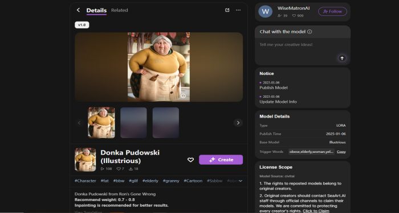Select the second blank thumbnail
Screen dimensions: 399x213
tap(133, 123)
